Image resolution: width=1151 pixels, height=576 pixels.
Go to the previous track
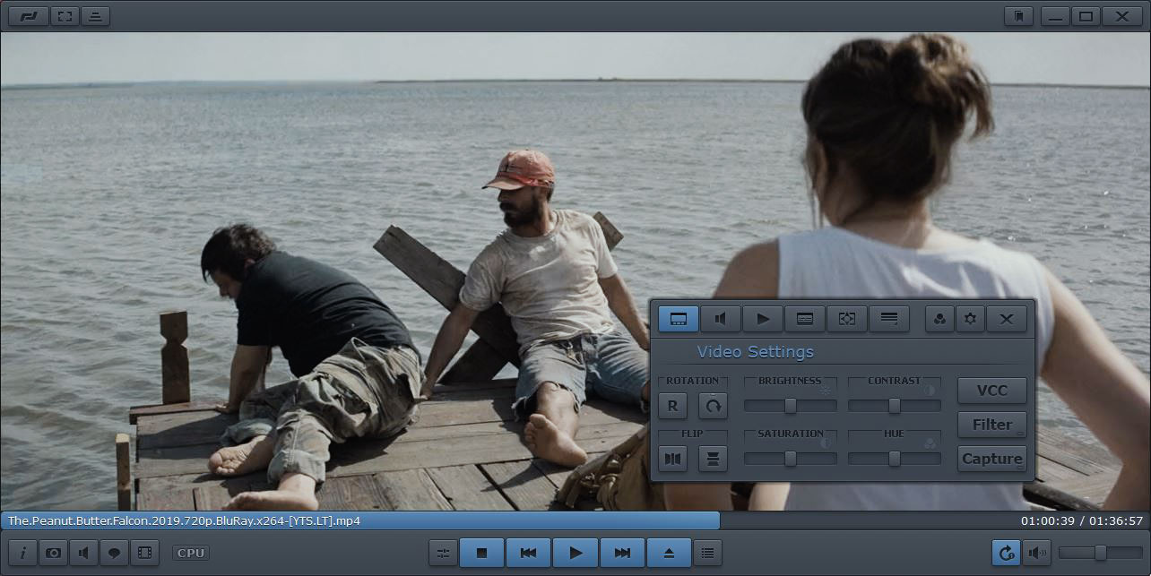coord(529,553)
